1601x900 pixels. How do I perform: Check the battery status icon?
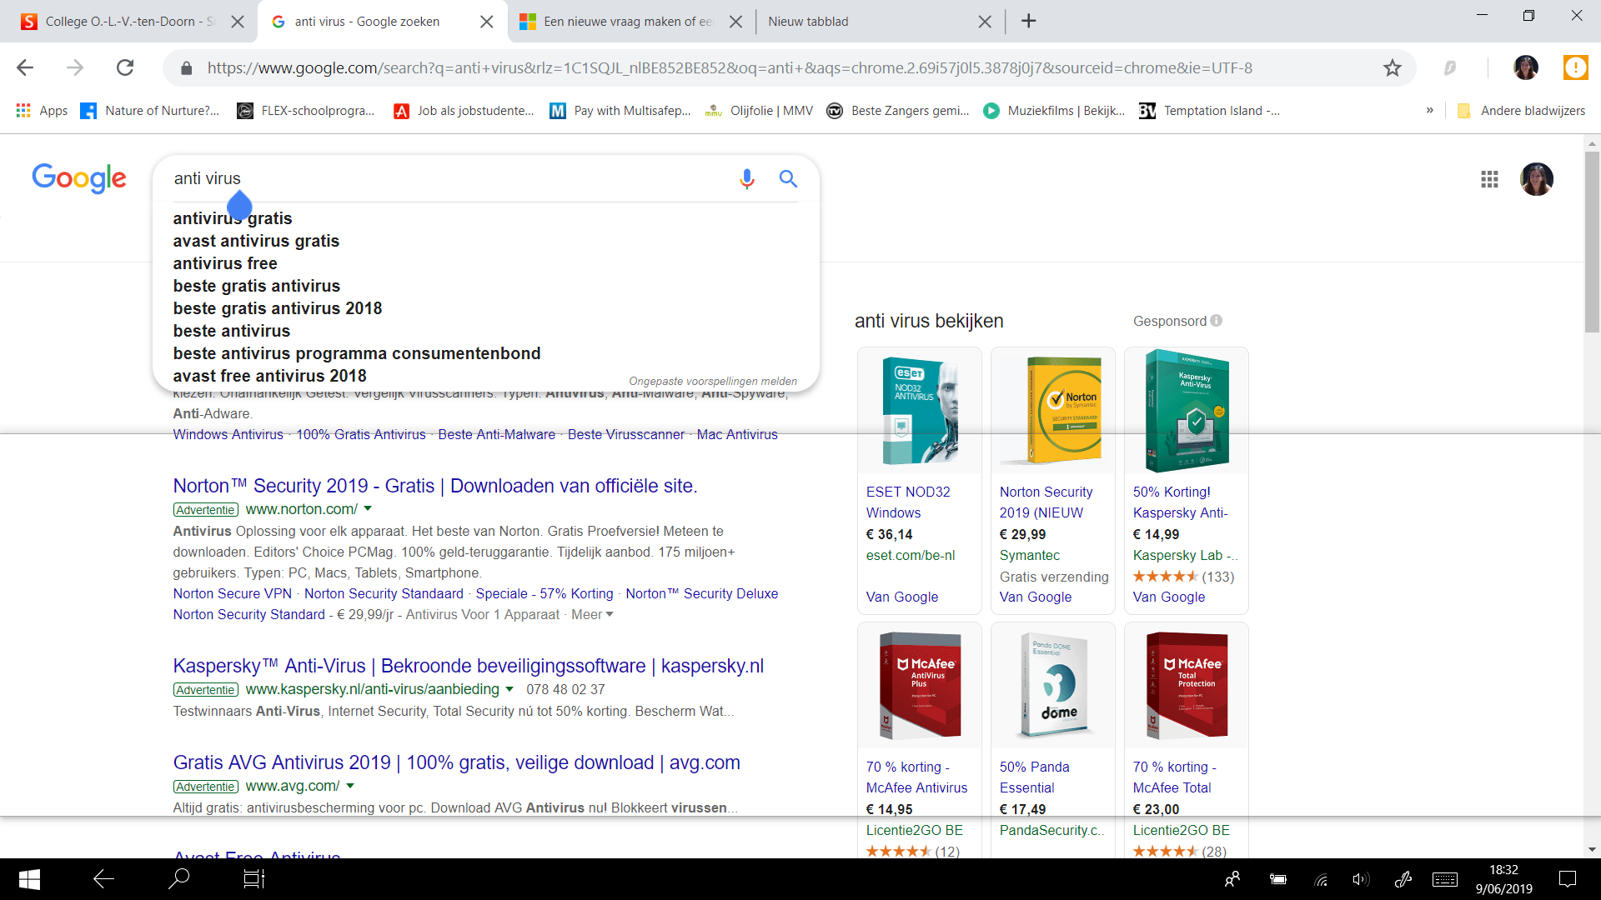point(1277,879)
